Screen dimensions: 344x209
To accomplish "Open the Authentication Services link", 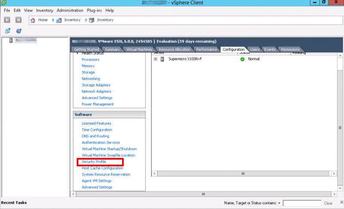I will (101, 142).
